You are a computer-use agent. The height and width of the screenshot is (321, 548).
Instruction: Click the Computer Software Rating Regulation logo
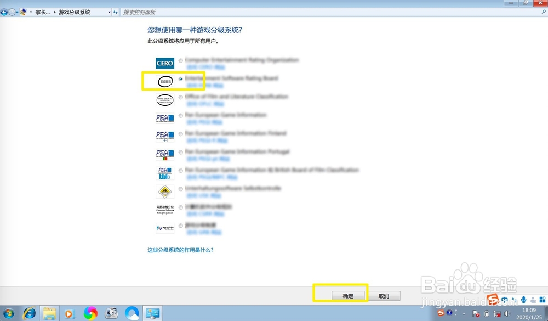(165, 210)
